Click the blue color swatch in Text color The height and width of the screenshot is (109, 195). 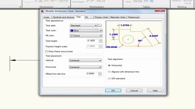coord(72,31)
